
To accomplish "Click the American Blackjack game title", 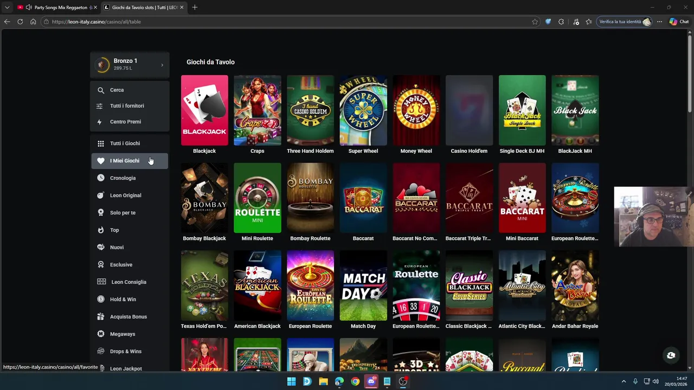I will coord(258,326).
